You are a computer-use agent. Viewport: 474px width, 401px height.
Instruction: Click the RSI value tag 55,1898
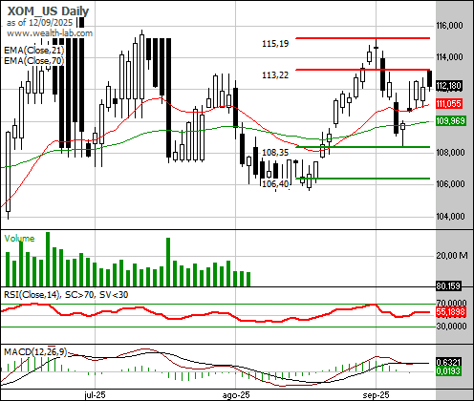(x=451, y=312)
